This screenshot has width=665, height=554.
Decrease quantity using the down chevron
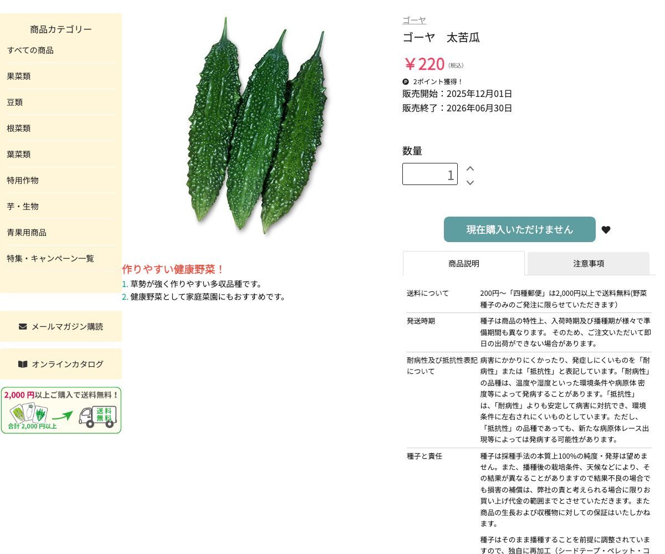[x=470, y=182]
